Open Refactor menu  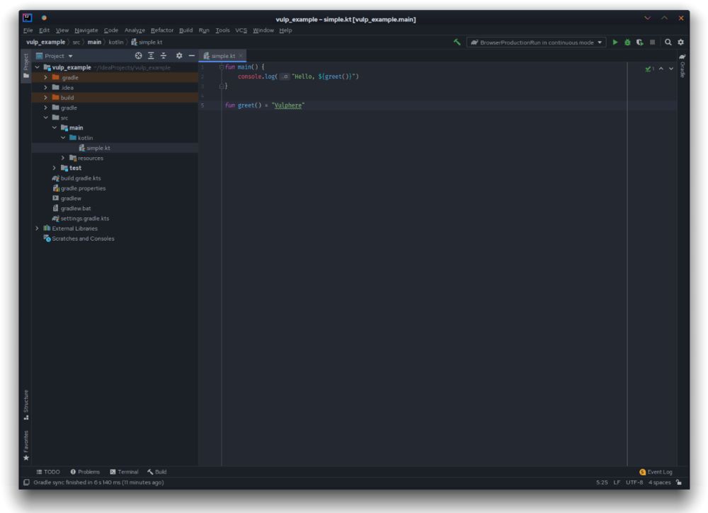(162, 30)
